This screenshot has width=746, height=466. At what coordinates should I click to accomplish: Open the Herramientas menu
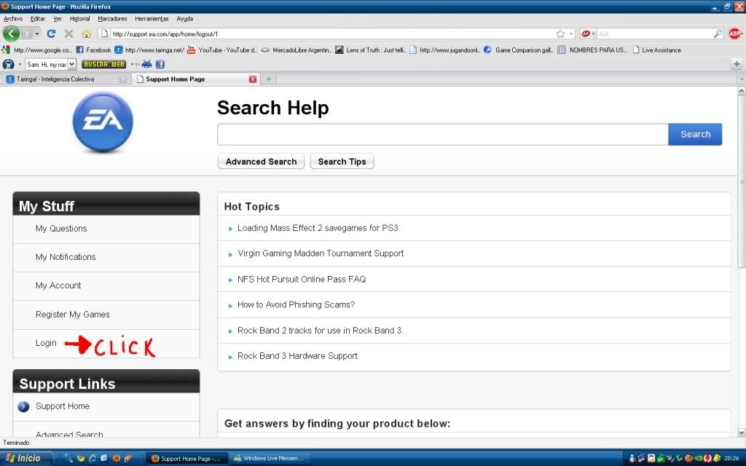[152, 19]
